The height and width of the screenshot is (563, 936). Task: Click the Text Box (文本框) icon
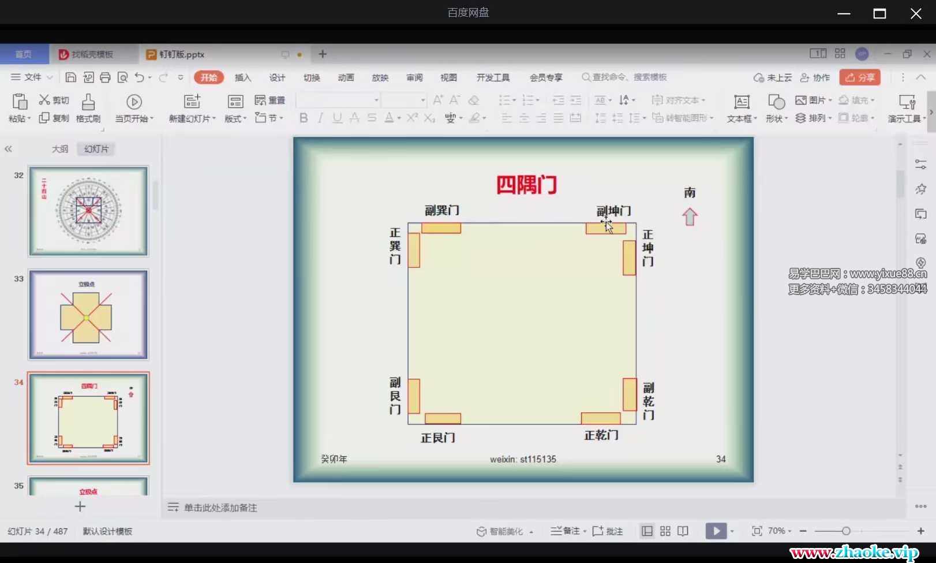click(742, 103)
